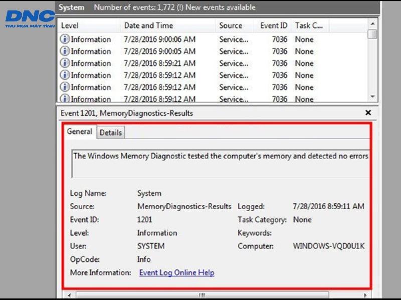Click the Source value MemoryDiagnostics-Results
401x300 pixels.
(184, 206)
